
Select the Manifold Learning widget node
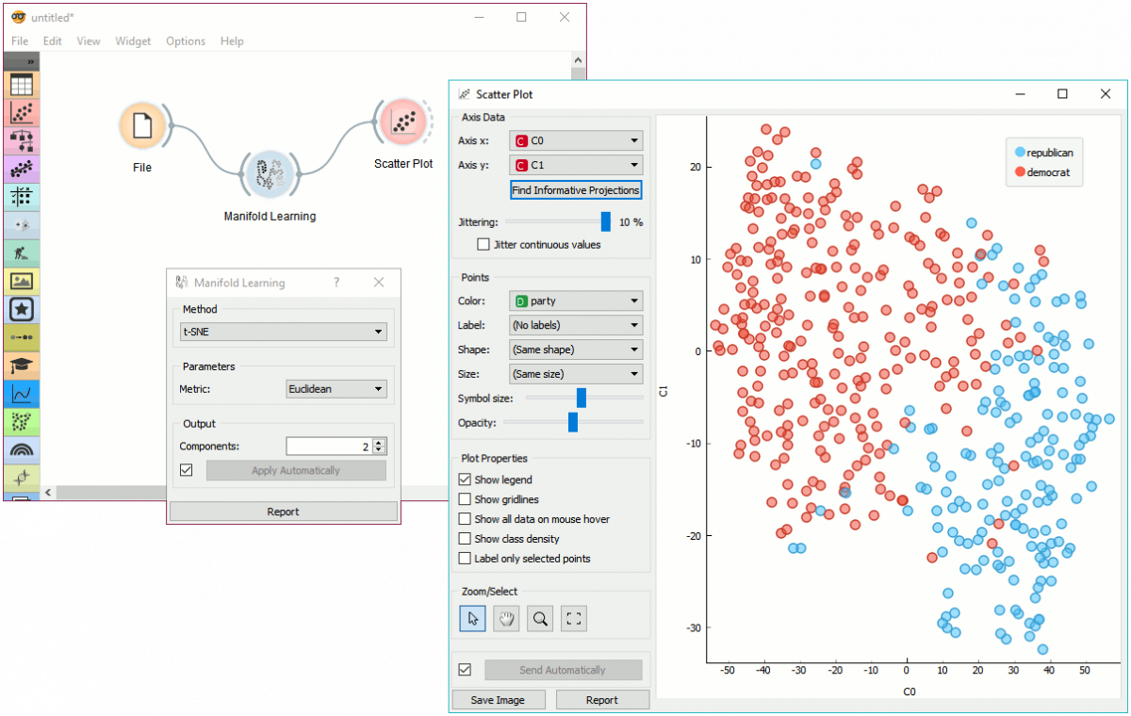270,175
